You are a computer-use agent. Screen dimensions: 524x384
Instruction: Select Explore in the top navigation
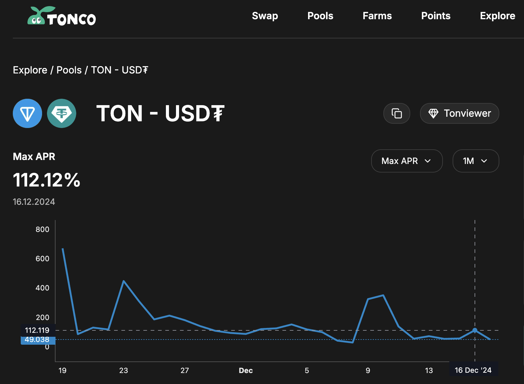coord(497,16)
